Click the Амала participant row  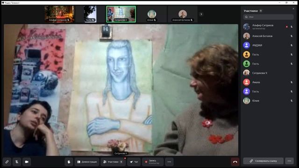coord(268,82)
